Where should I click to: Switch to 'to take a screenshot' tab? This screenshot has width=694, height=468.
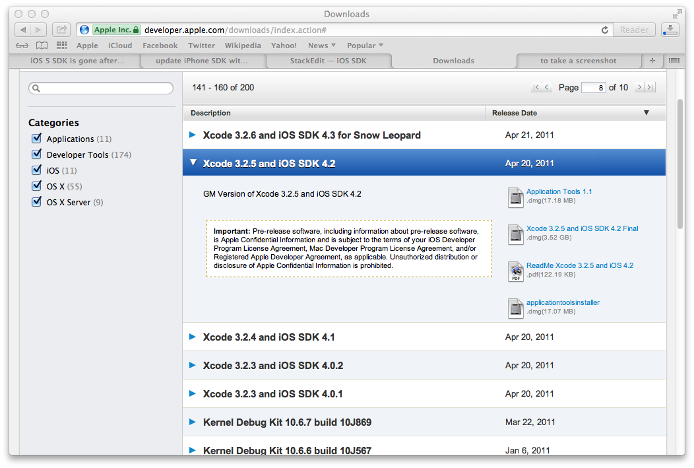tap(578, 61)
